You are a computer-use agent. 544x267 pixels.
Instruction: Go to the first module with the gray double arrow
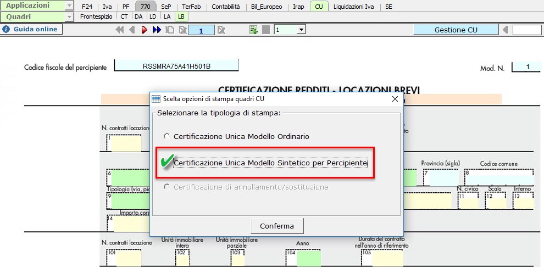click(119, 30)
